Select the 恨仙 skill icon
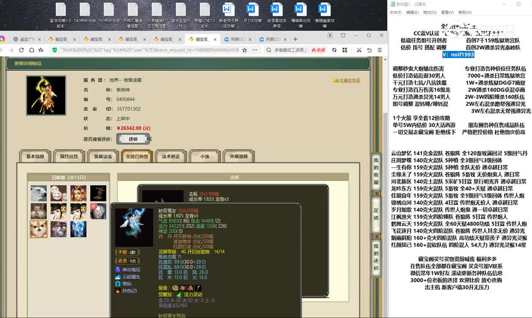The height and width of the screenshot is (318, 532). click(x=117, y=284)
